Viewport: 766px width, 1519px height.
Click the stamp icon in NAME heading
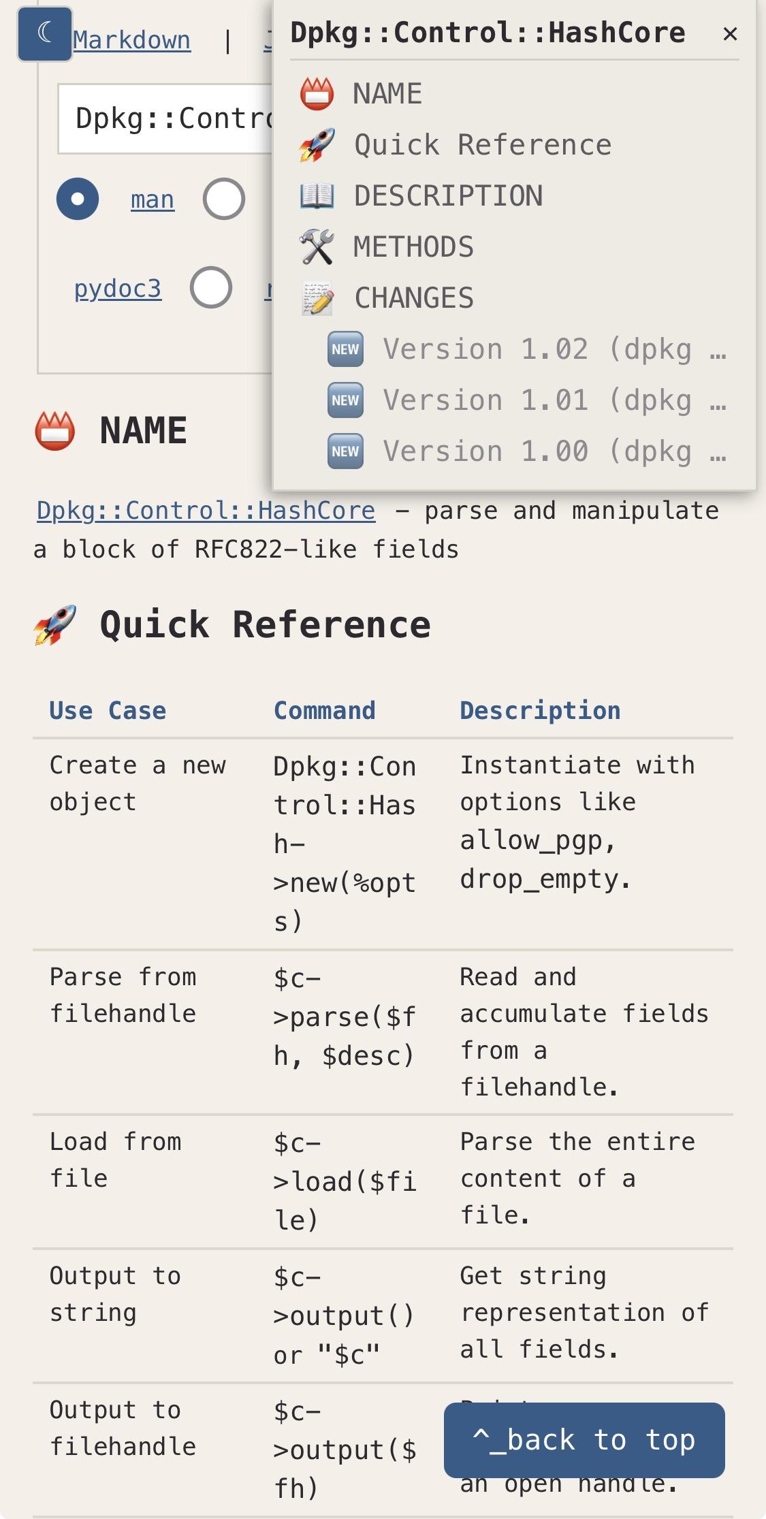[54, 431]
